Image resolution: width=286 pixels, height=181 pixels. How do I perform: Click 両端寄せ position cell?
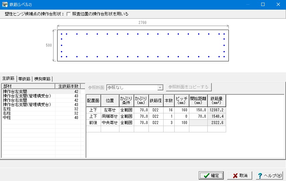pos(110,116)
